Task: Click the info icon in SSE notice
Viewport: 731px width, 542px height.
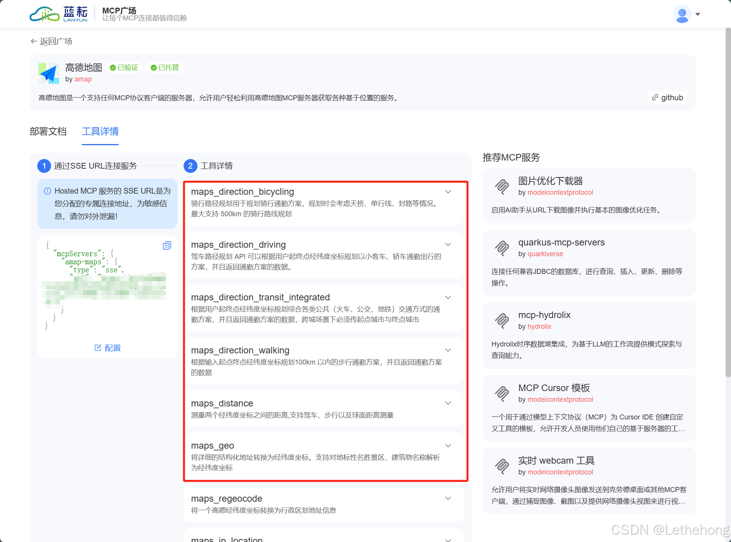Action: click(x=47, y=191)
